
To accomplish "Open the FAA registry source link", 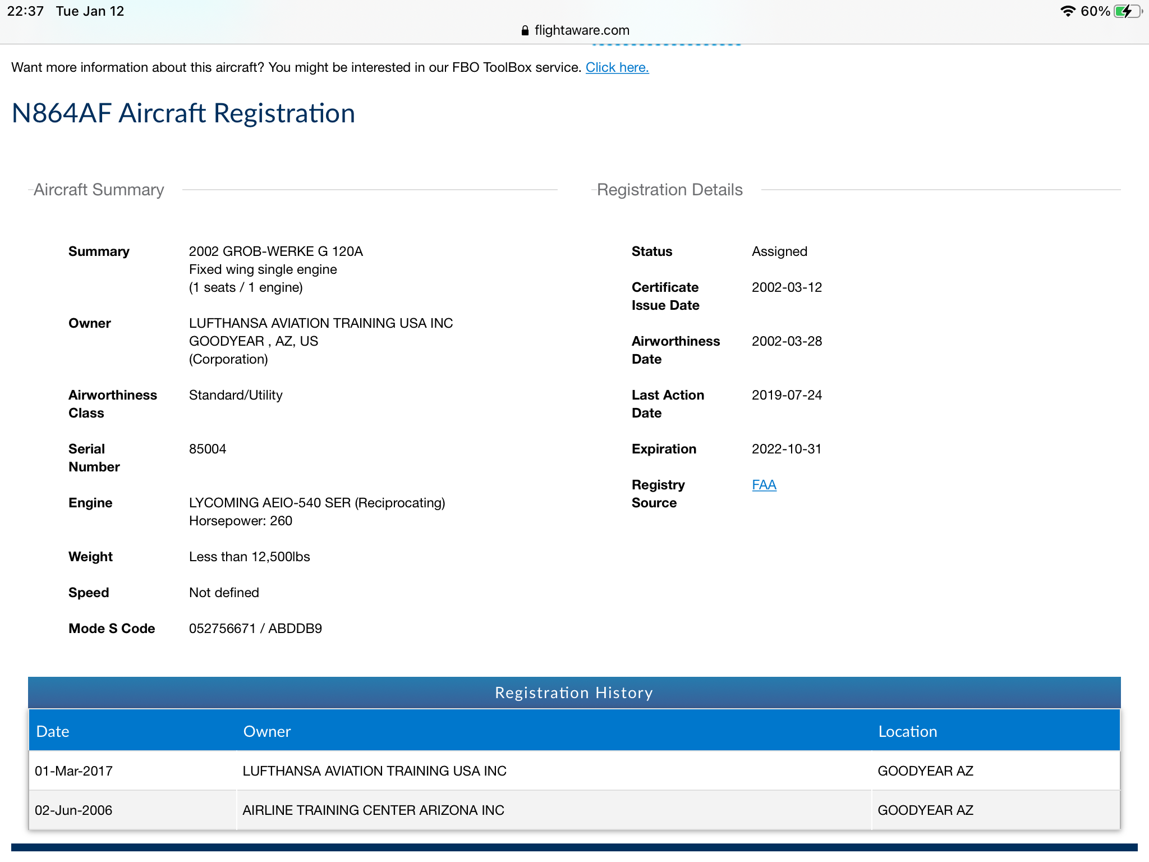I will click(x=764, y=485).
